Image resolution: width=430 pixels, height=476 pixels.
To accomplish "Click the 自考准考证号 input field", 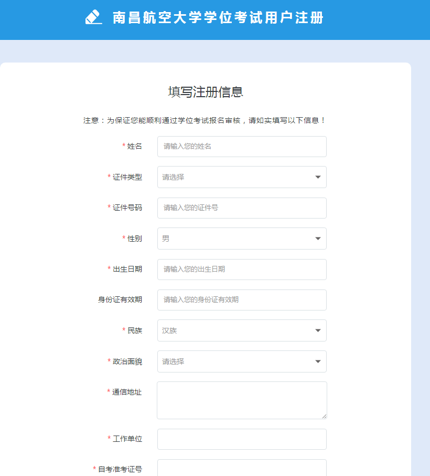I will click(x=242, y=468).
